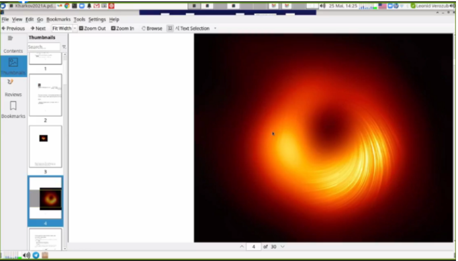Open the Contents sidebar panel
Screen dimensions: 458x261
(x=13, y=44)
